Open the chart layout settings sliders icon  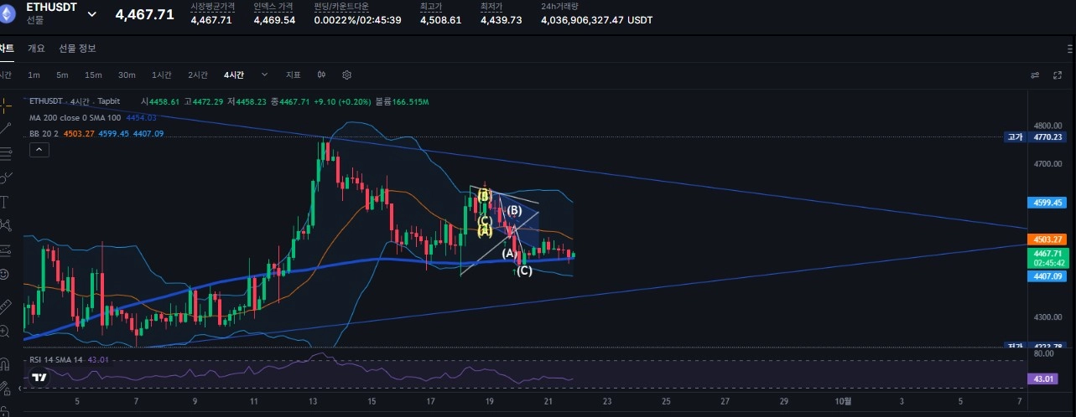[1036, 75]
